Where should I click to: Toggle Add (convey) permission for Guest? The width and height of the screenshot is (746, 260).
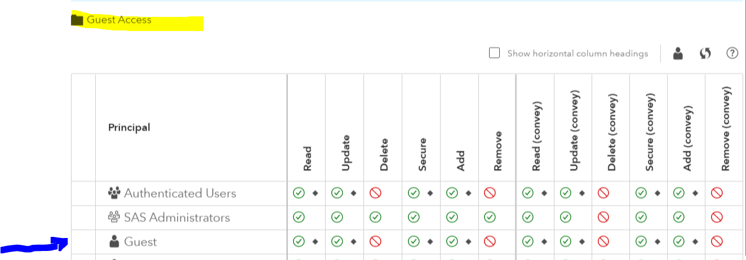pyautogui.click(x=679, y=242)
